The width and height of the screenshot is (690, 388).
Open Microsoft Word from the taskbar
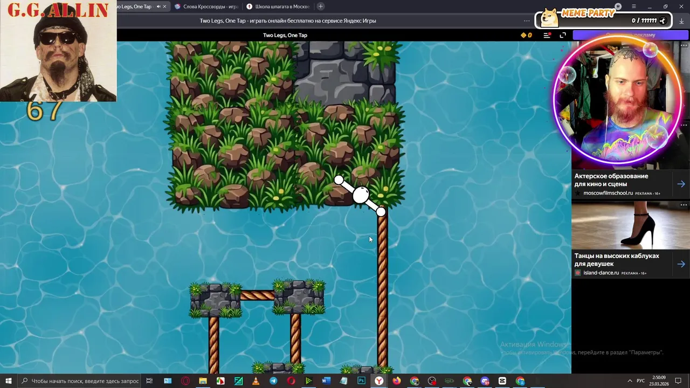point(326,381)
